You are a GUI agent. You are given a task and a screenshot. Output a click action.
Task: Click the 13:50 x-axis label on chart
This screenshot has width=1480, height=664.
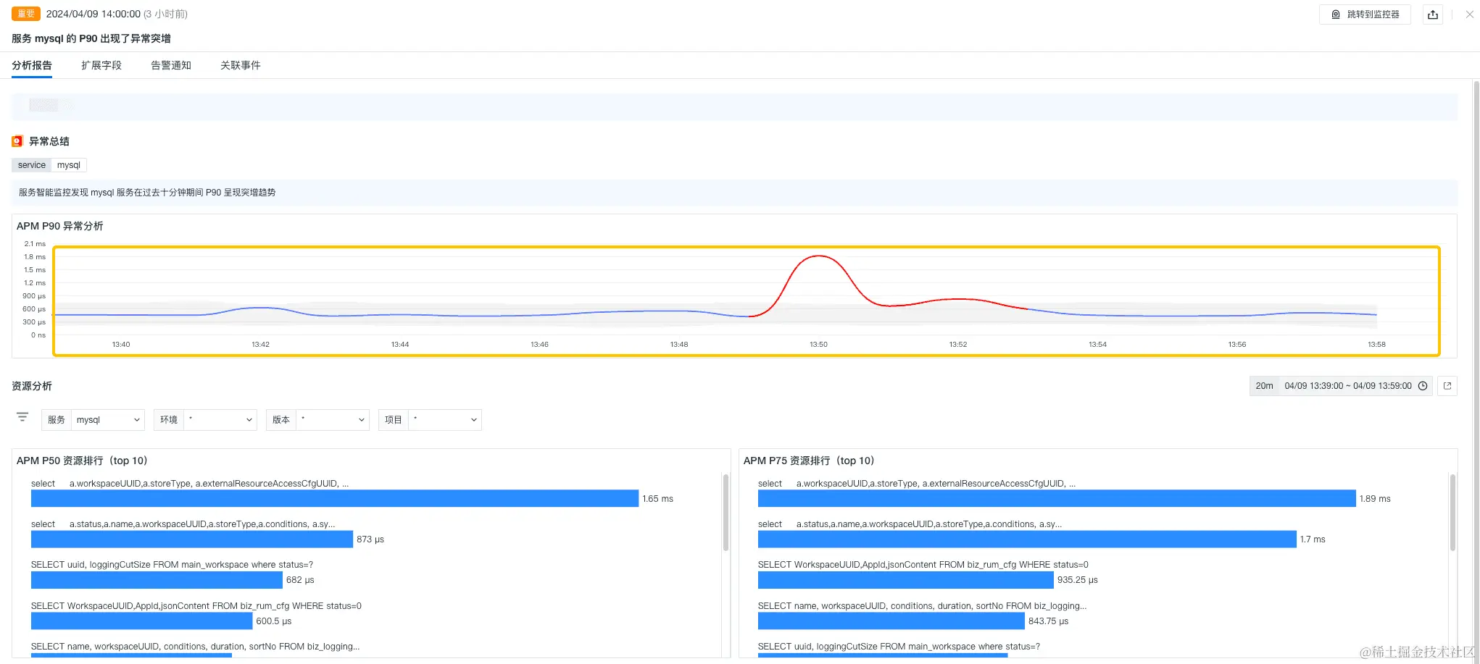coord(818,345)
